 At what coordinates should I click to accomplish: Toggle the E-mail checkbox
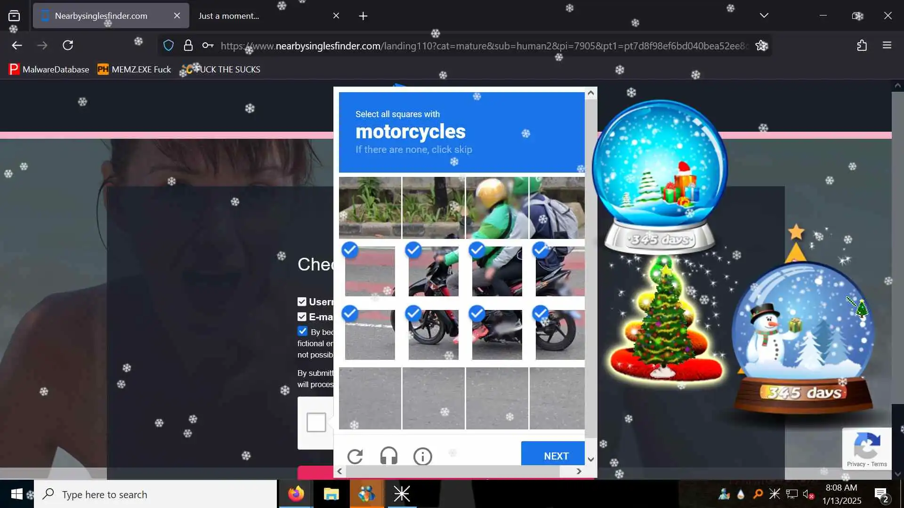coord(302,317)
